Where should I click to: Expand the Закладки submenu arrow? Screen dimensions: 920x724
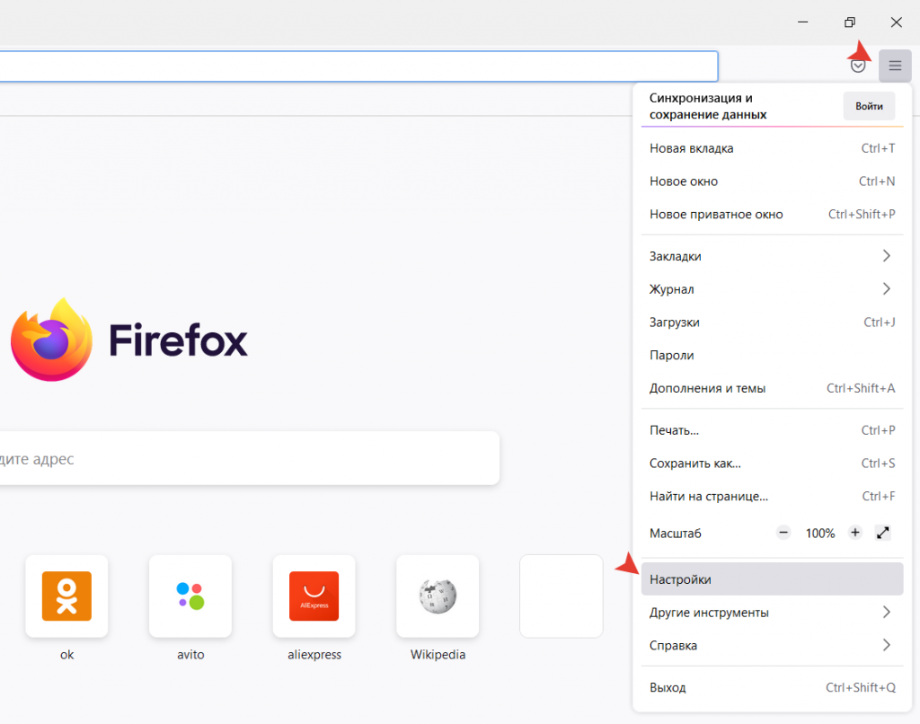click(886, 256)
